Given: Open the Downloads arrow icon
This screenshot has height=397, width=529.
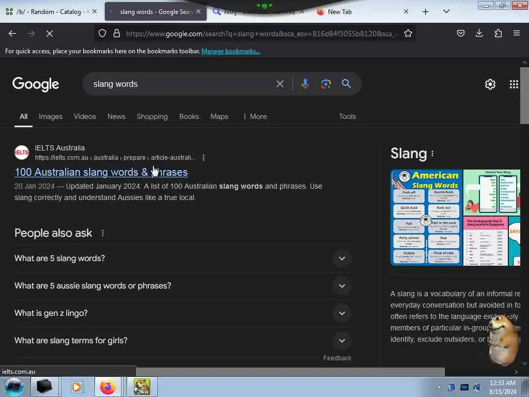Looking at the screenshot, I should coord(479,33).
